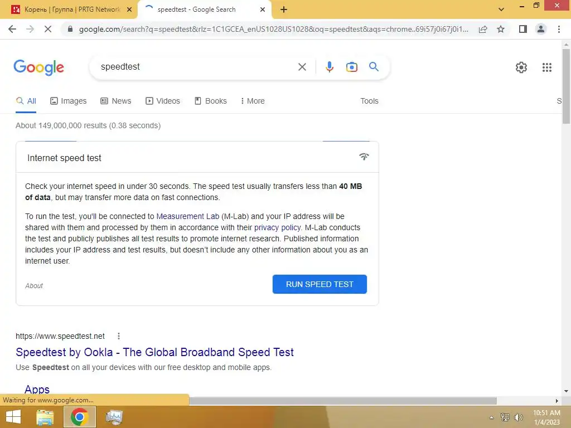Open options for speedtest.net result
The width and height of the screenshot is (571, 428).
click(x=118, y=336)
